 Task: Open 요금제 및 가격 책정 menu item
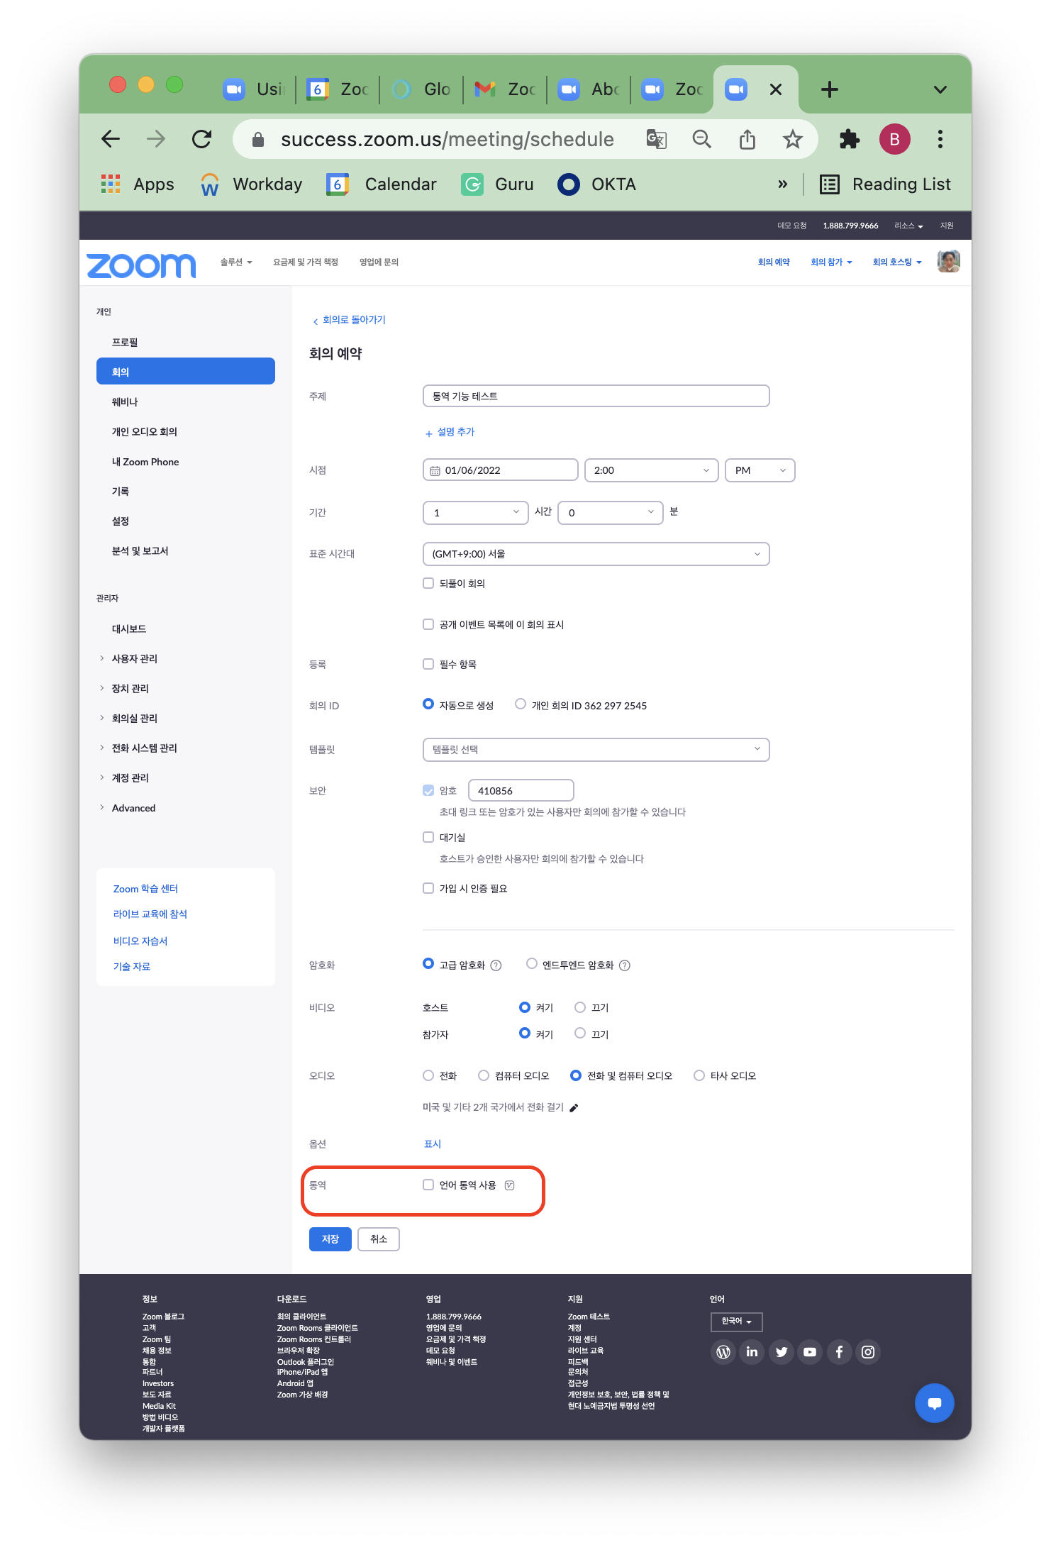click(x=306, y=262)
